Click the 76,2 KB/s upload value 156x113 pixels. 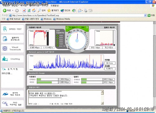coord(109,47)
